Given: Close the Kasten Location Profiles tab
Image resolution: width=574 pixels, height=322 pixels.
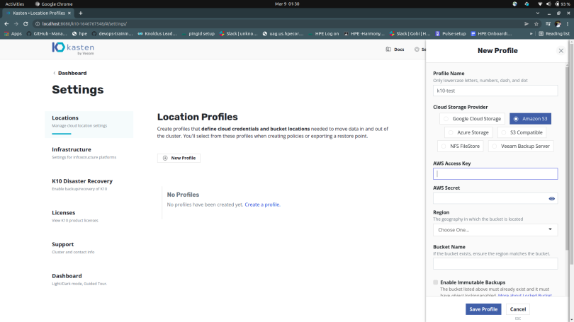Looking at the screenshot, I should click(x=69, y=13).
